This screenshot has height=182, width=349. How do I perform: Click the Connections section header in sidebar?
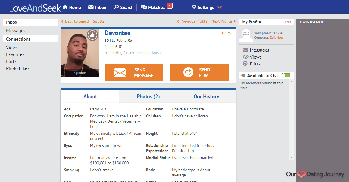[30, 39]
